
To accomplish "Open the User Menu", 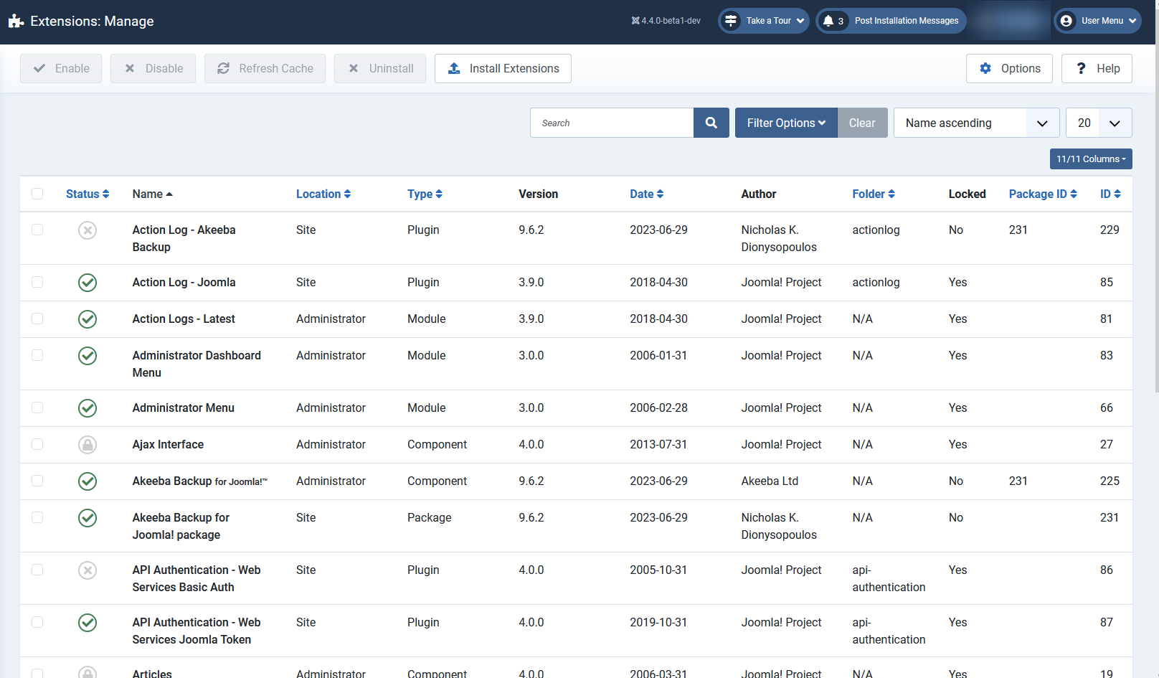I will point(1097,21).
